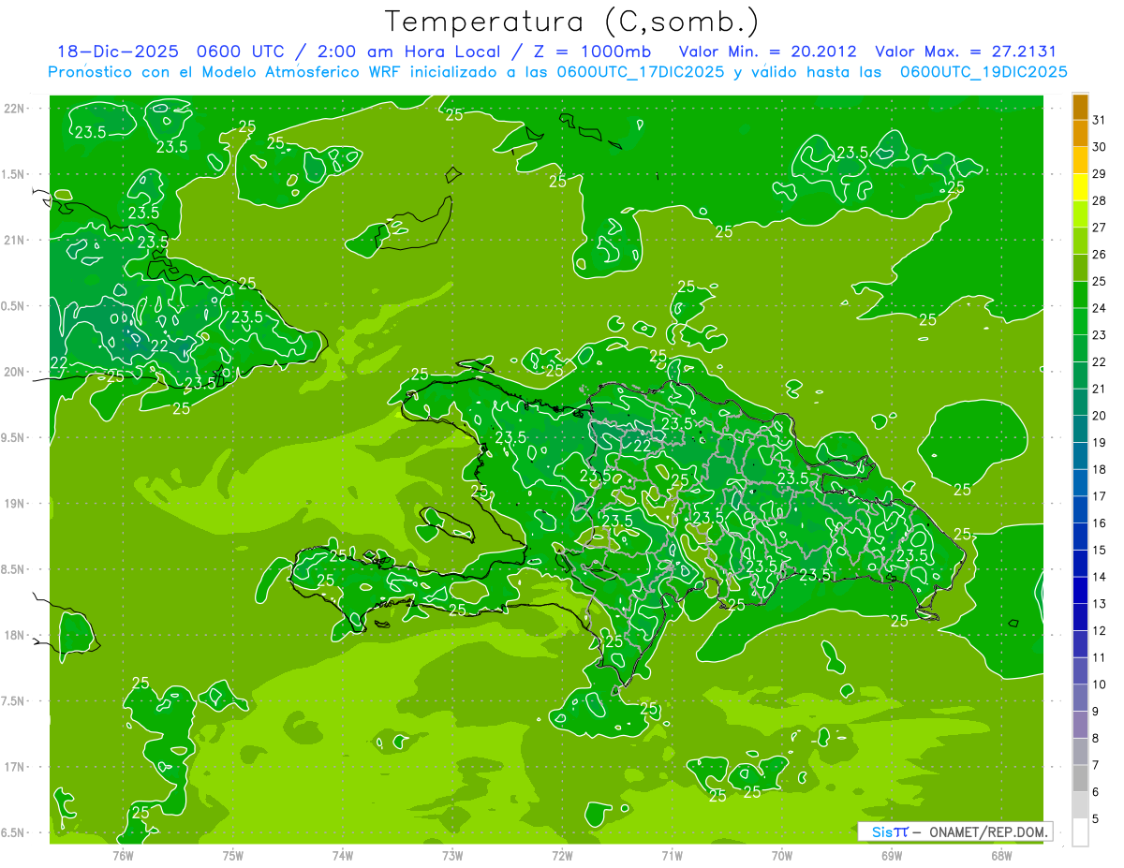Click the '72W' longitude axis label
1124x868 pixels.
(562, 855)
